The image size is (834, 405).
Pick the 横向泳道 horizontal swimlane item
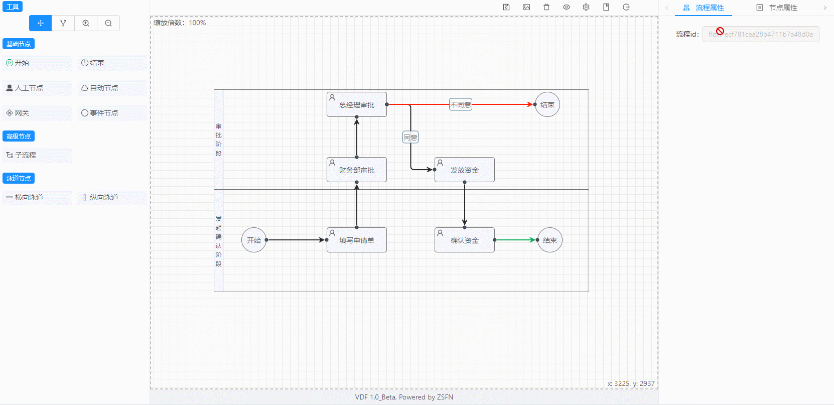37,197
